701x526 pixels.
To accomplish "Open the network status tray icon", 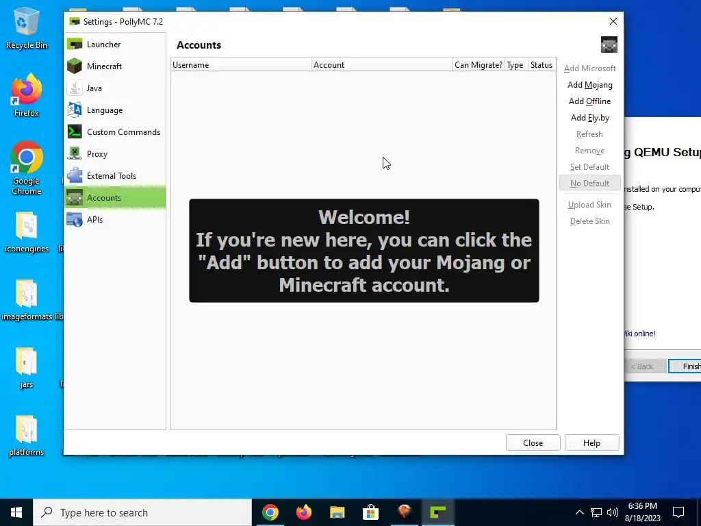I will coord(596,512).
